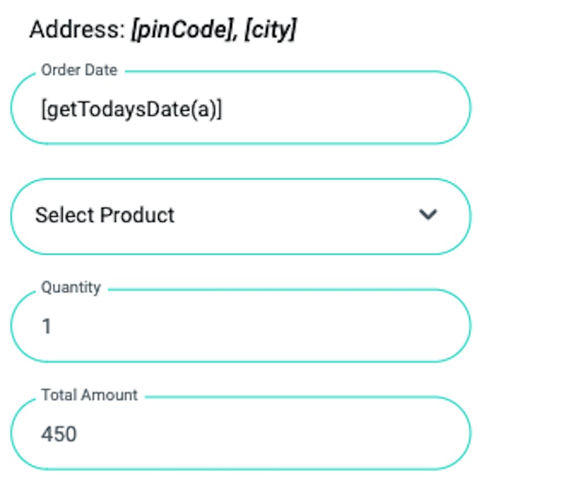Expand the Select Product chevron arrow
This screenshot has width=580, height=486.
[x=427, y=215]
